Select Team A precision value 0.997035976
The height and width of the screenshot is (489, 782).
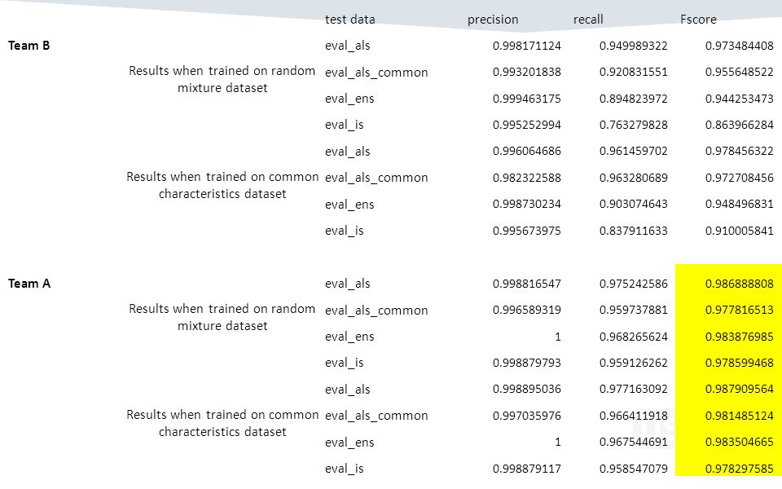coord(527,416)
